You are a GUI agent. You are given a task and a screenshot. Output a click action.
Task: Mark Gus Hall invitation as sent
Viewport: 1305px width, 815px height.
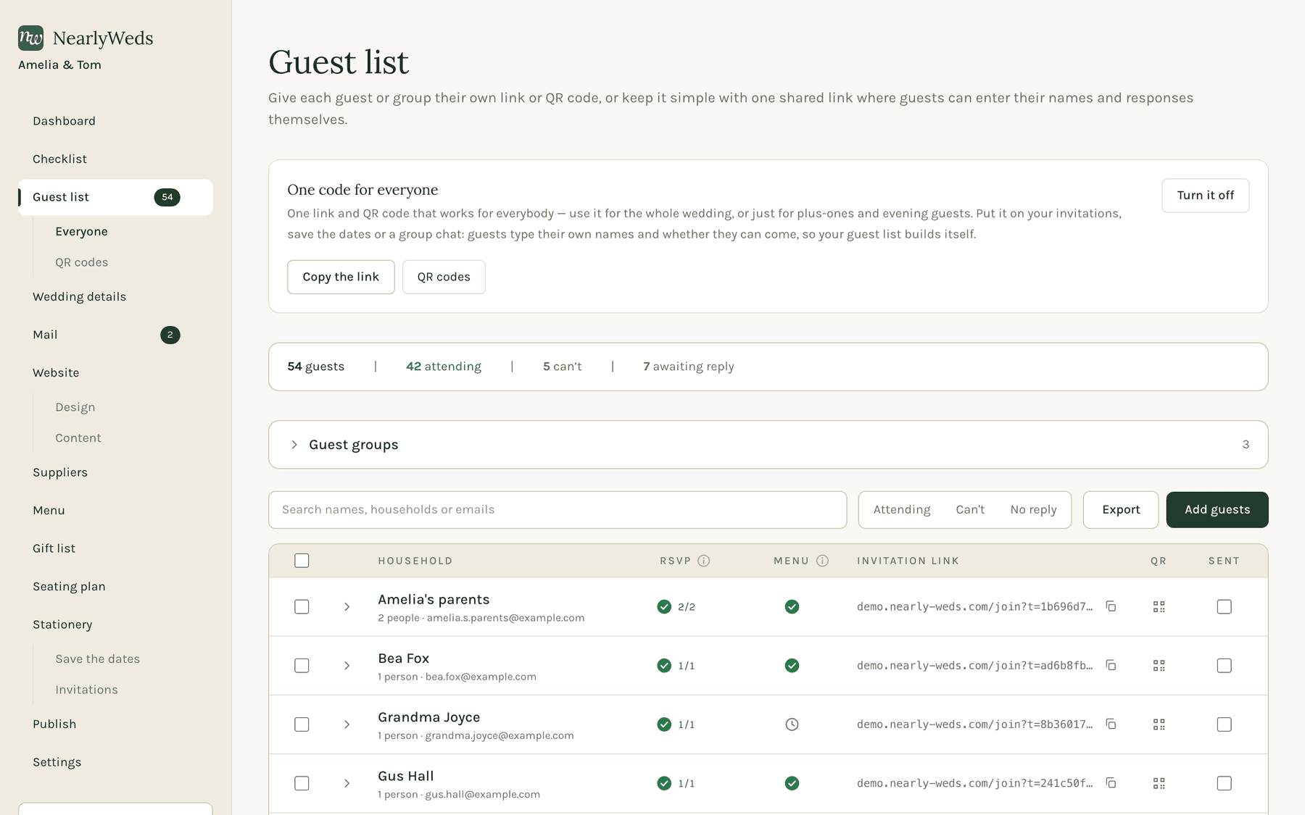click(x=1224, y=783)
